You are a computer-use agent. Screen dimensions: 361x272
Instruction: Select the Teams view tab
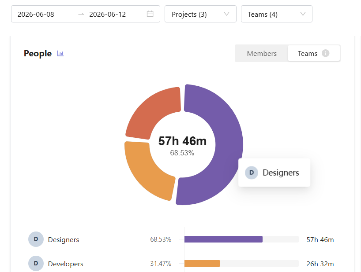click(314, 54)
